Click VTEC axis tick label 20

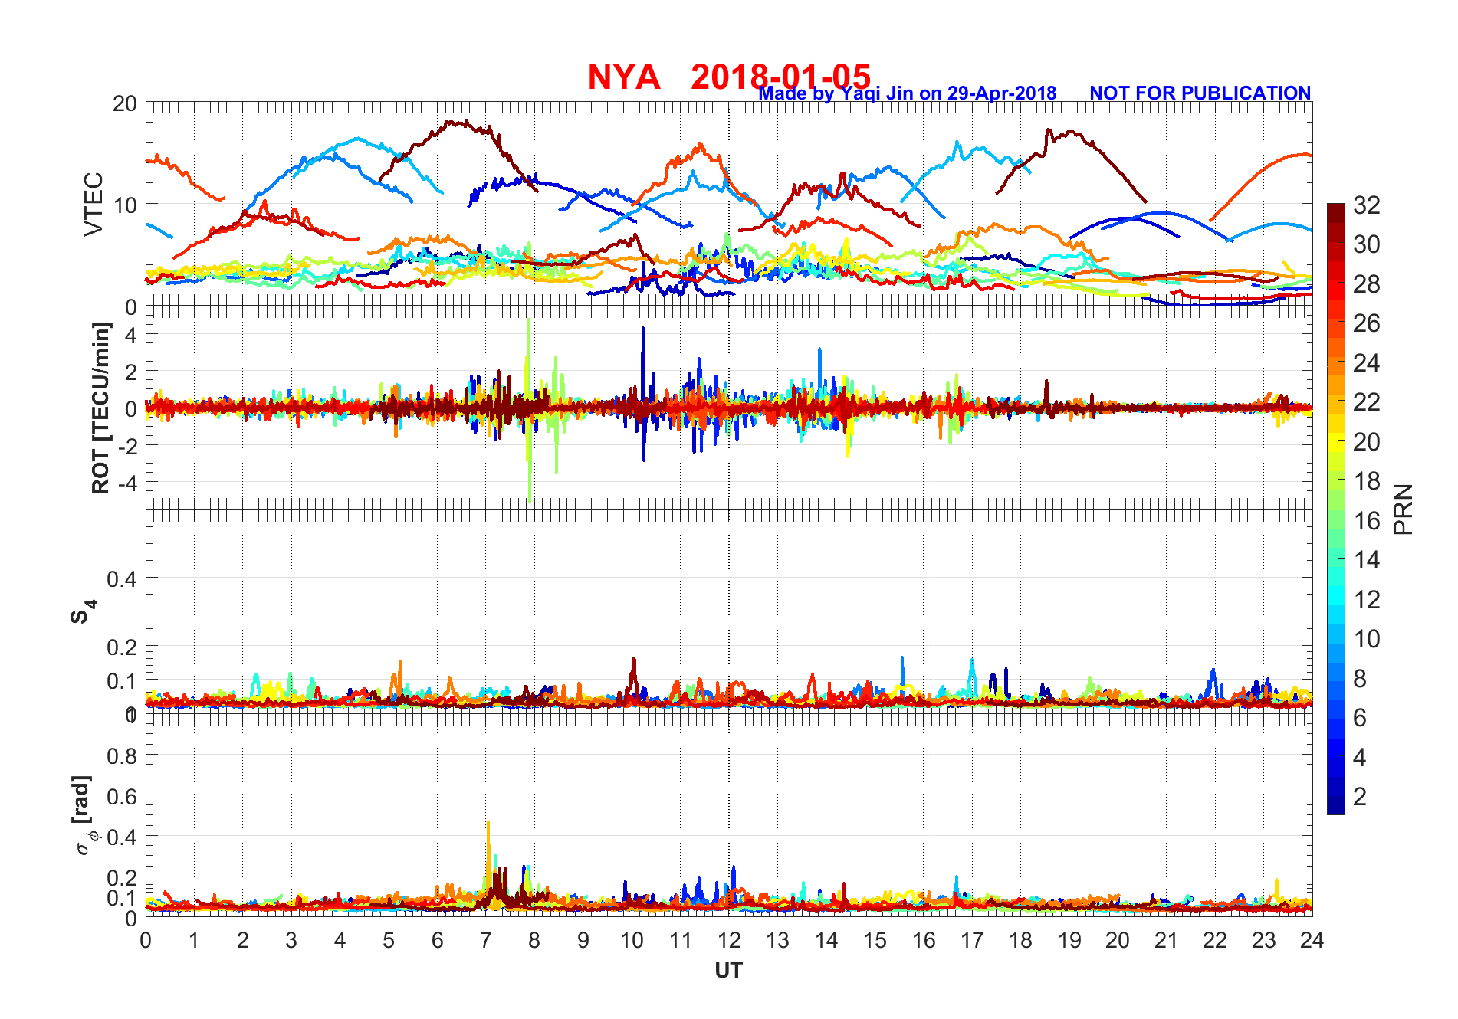point(124,103)
